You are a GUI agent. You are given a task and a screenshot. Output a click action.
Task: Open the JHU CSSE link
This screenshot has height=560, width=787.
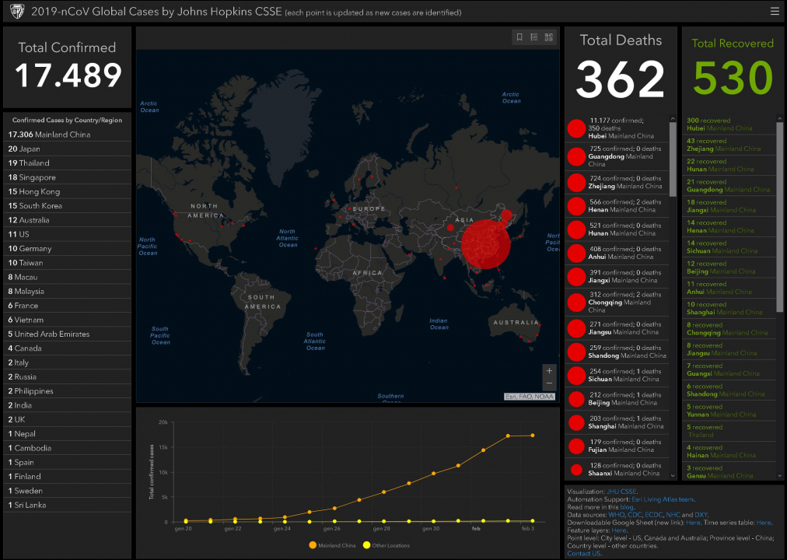(x=621, y=492)
